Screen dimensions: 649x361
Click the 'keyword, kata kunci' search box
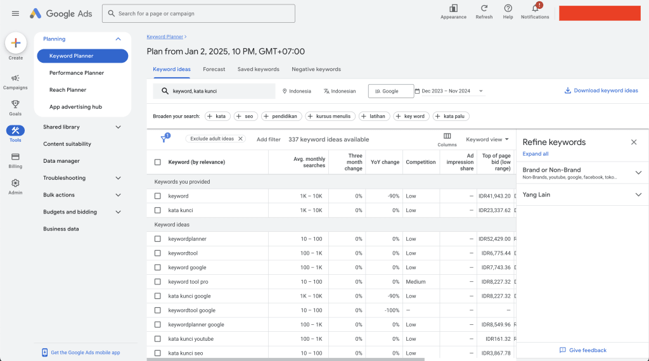[x=214, y=91]
